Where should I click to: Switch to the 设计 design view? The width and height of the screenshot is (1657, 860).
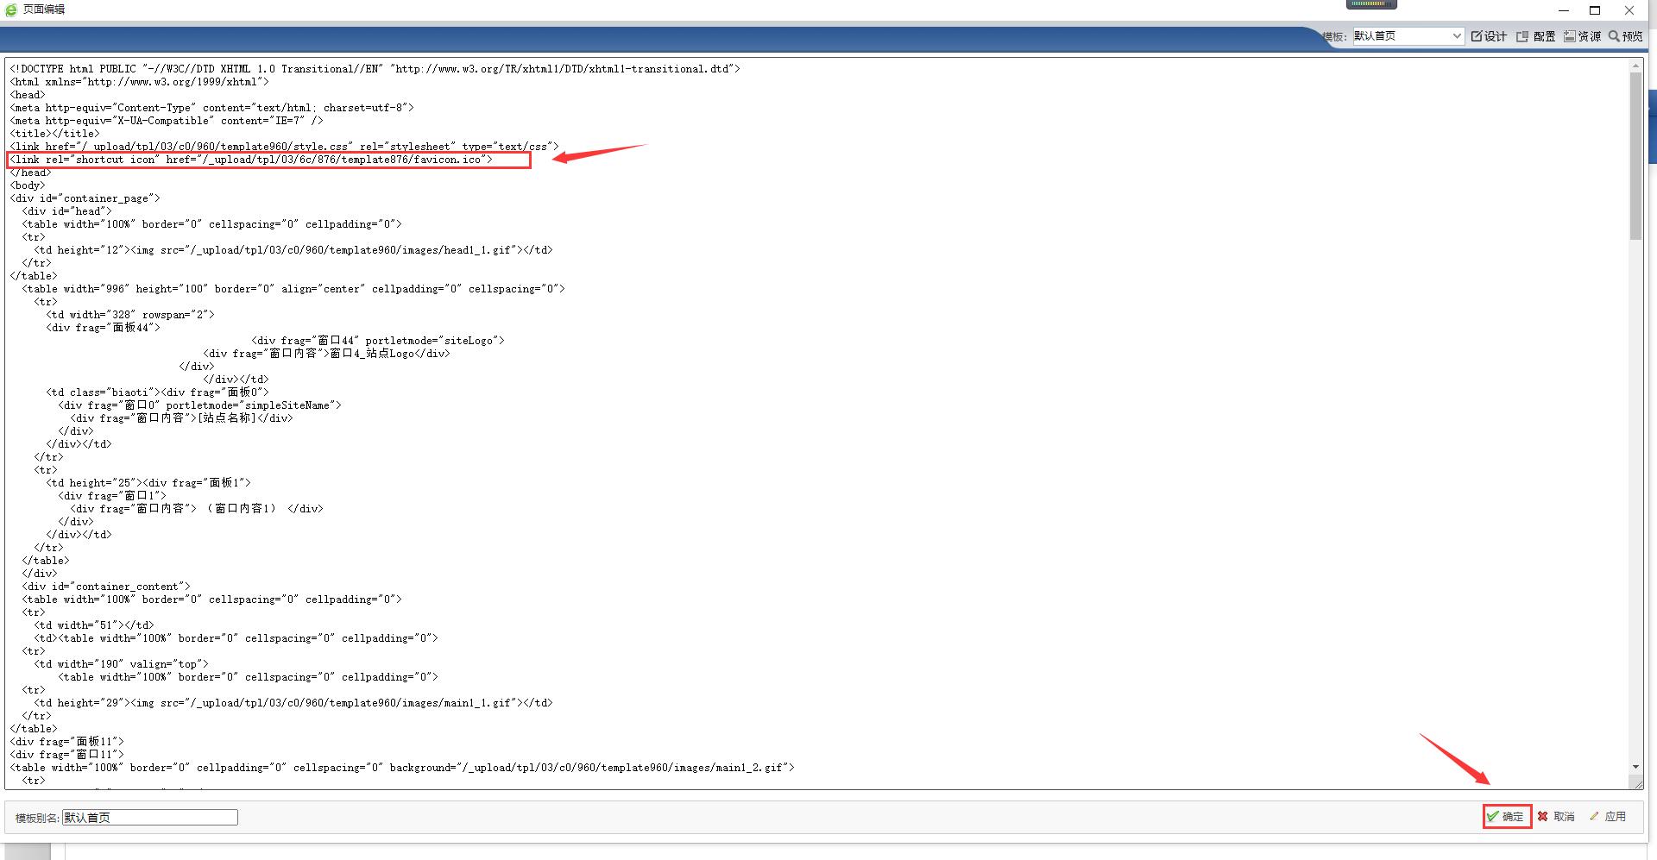point(1489,36)
